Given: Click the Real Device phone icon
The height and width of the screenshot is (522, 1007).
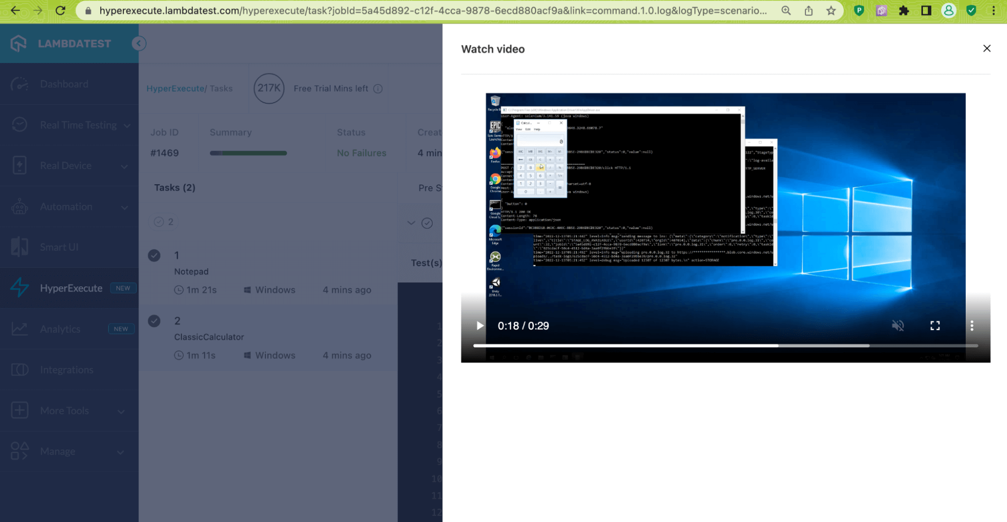Looking at the screenshot, I should [x=20, y=165].
